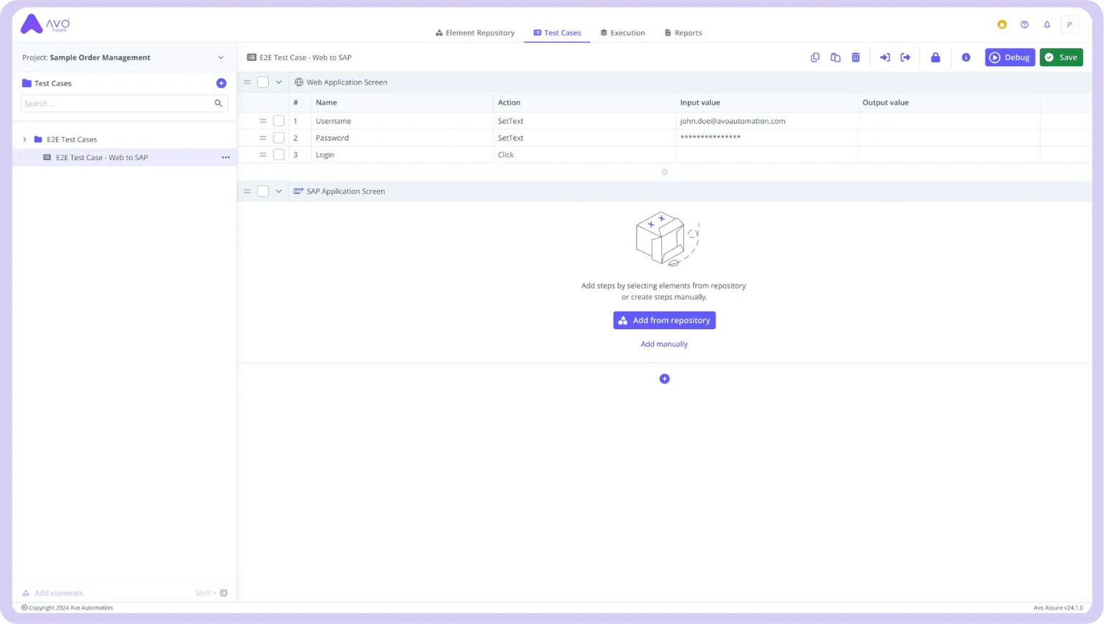The image size is (1104, 624).
Task: Click the export arrow icon
Action: pyautogui.click(x=906, y=57)
